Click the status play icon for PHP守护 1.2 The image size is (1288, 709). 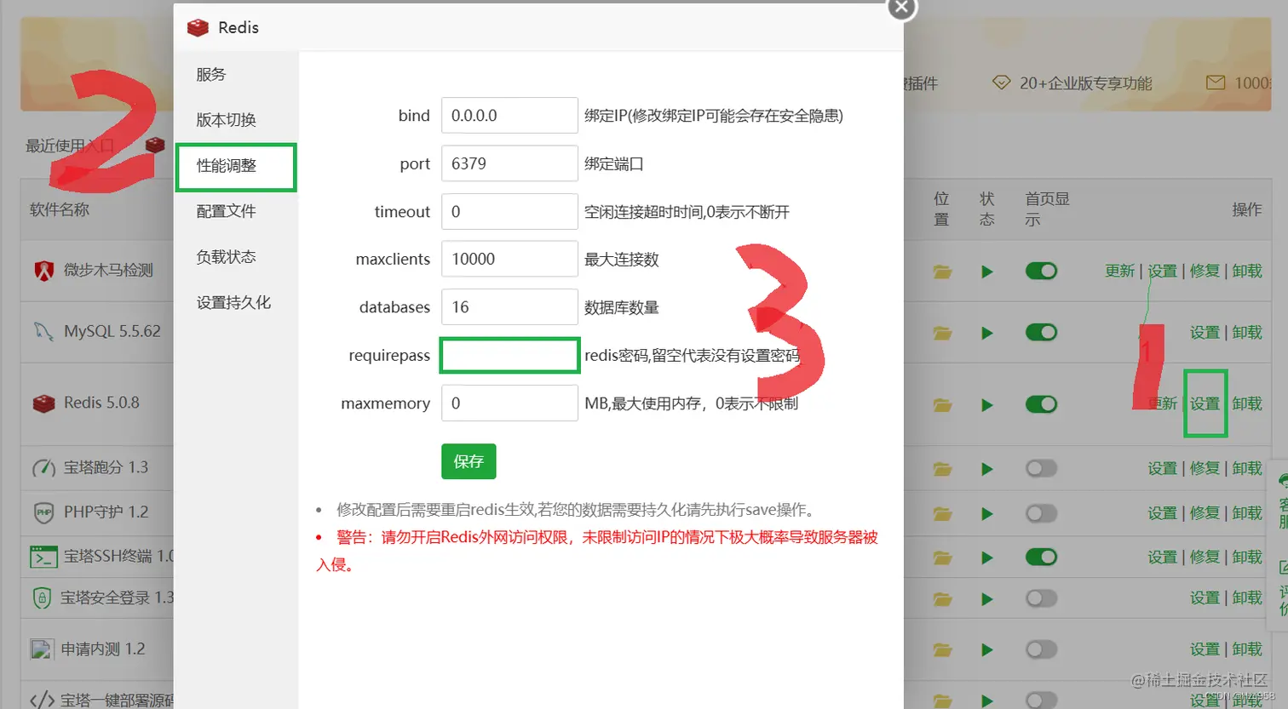pyautogui.click(x=987, y=513)
